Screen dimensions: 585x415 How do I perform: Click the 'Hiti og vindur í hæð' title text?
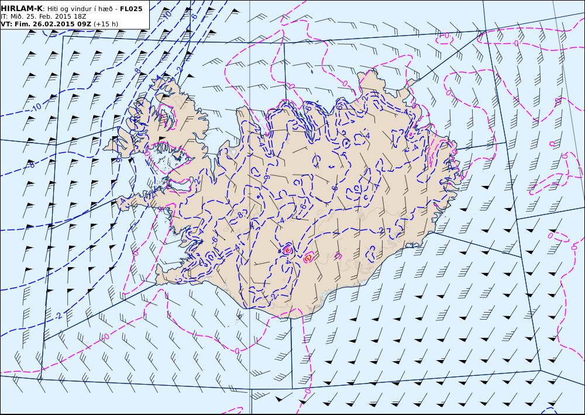coord(80,9)
